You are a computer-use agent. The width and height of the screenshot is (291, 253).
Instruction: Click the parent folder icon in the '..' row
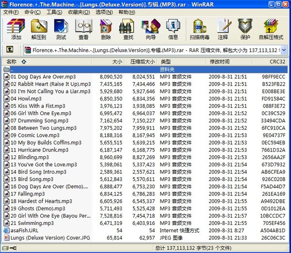tap(6, 69)
